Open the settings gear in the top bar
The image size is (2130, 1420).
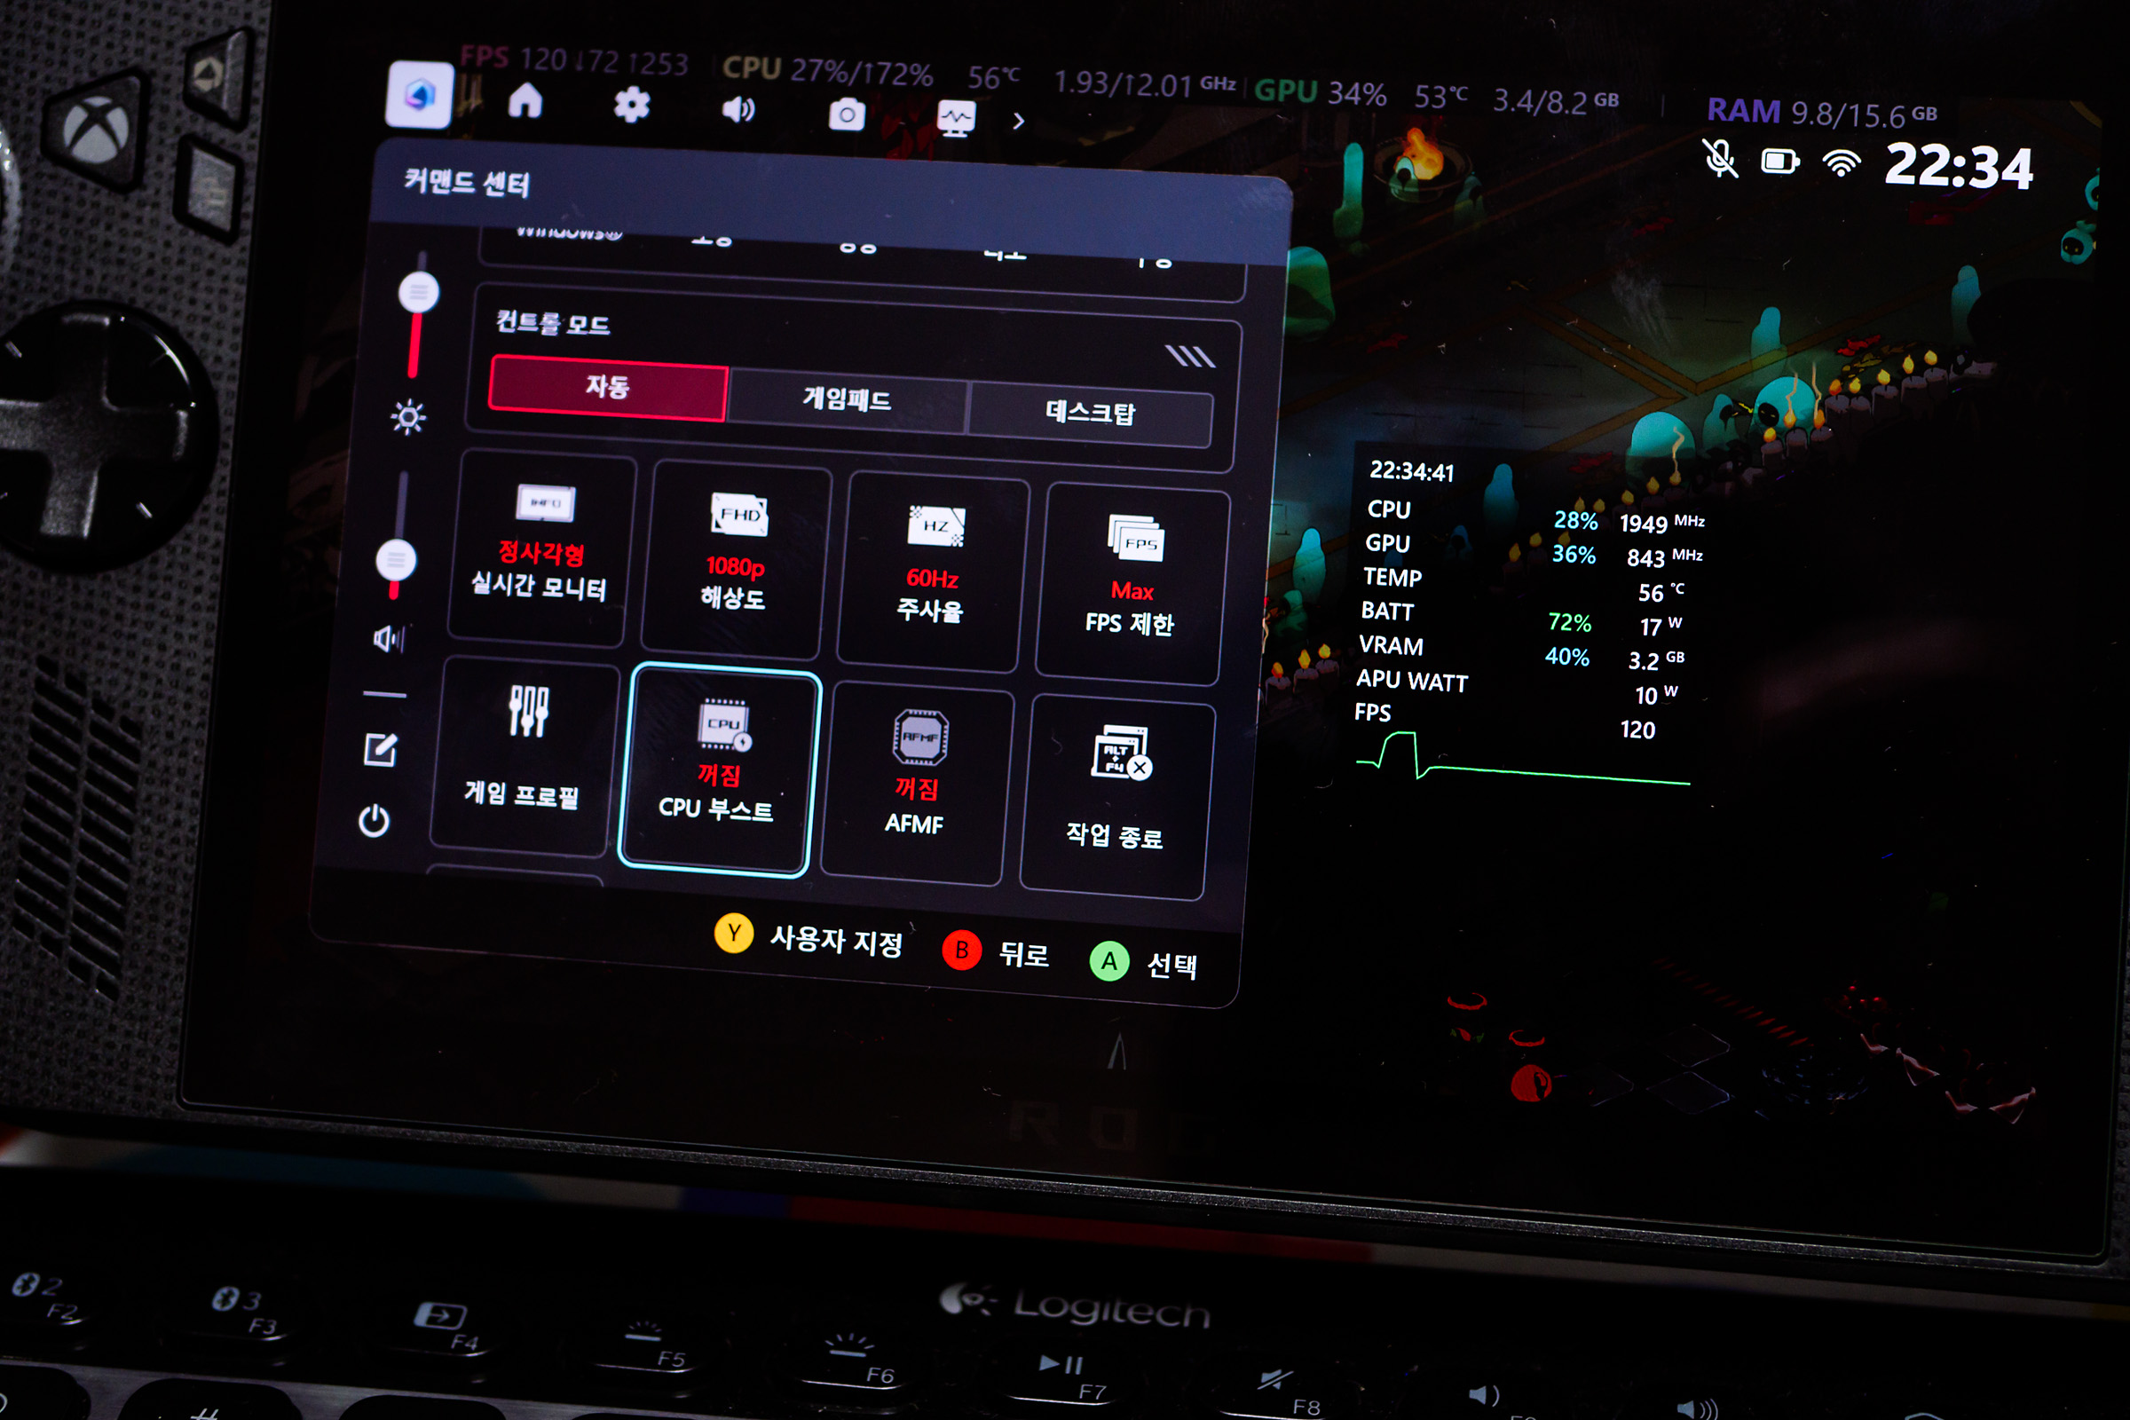[631, 106]
